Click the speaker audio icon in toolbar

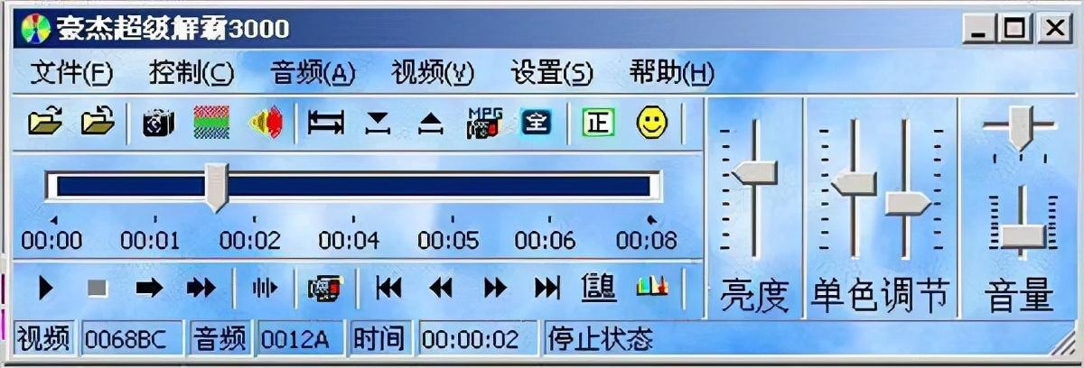click(266, 123)
